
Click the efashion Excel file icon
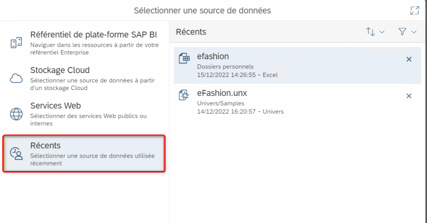coord(184,58)
